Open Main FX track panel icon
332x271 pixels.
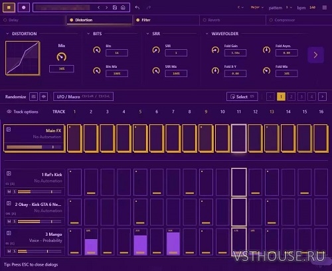point(9,130)
